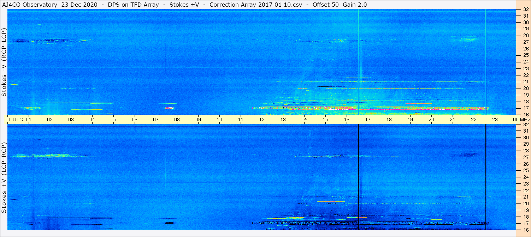Select the 09 hour label on time axis
Viewport: 531px width, 237px height.
[198, 120]
